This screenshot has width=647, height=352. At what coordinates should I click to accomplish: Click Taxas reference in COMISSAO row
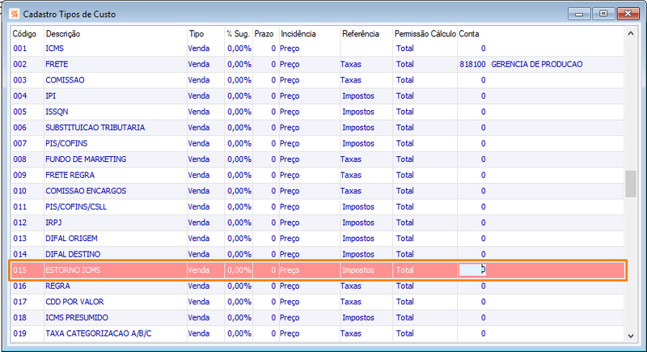point(351,80)
